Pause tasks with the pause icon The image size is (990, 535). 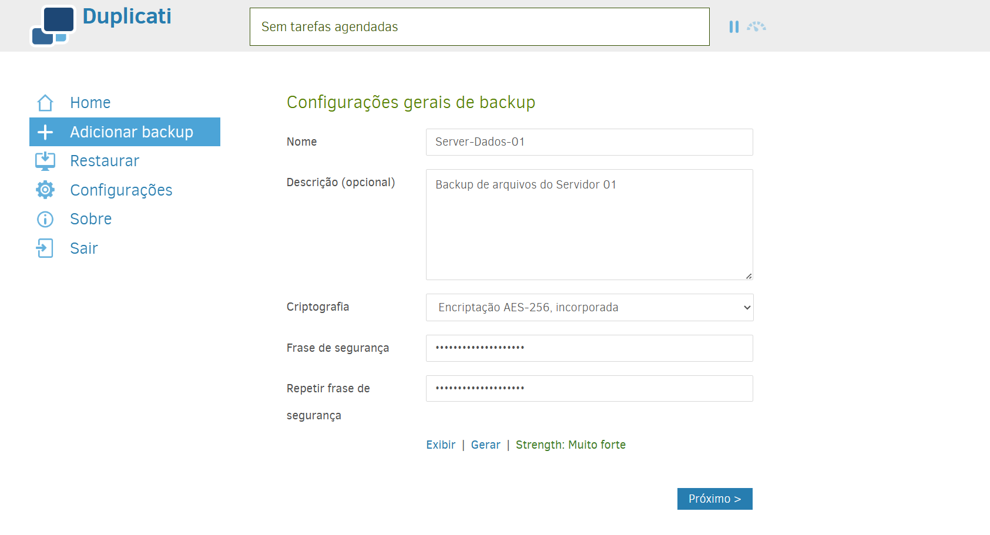coord(734,27)
